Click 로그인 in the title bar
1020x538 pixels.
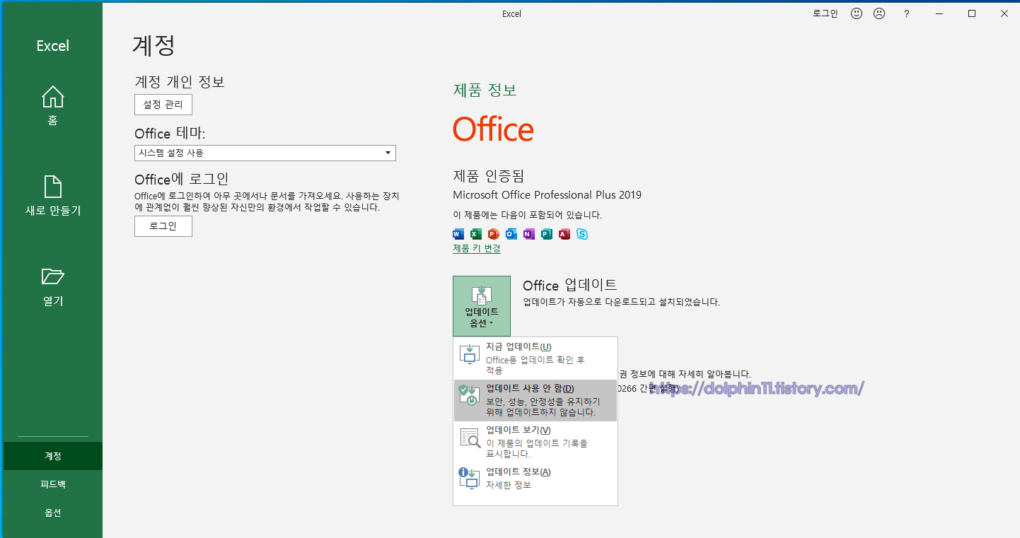tap(825, 13)
